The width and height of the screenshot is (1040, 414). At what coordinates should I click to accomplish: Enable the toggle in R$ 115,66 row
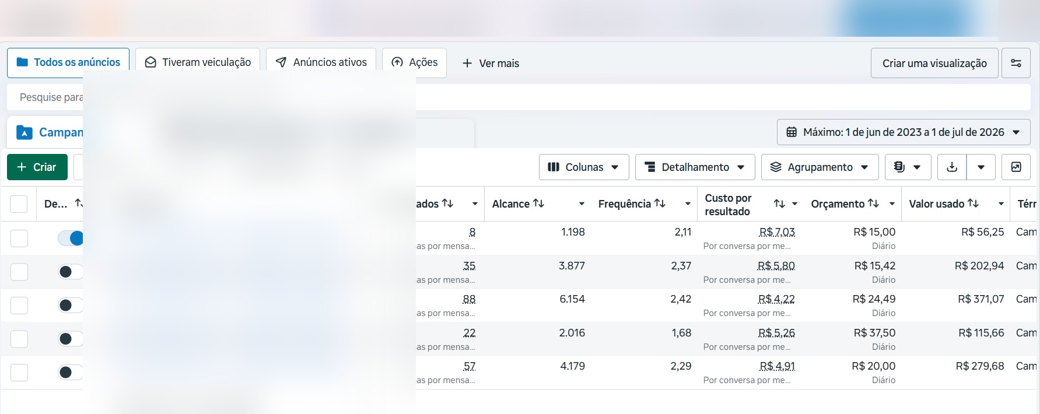71,339
